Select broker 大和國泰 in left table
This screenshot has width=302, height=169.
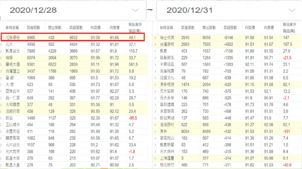click(13, 105)
